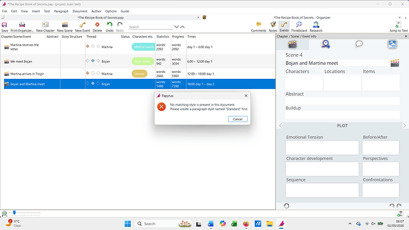Toggle third thread diamond in Martina arrives in Trogir row

[x=98, y=73]
